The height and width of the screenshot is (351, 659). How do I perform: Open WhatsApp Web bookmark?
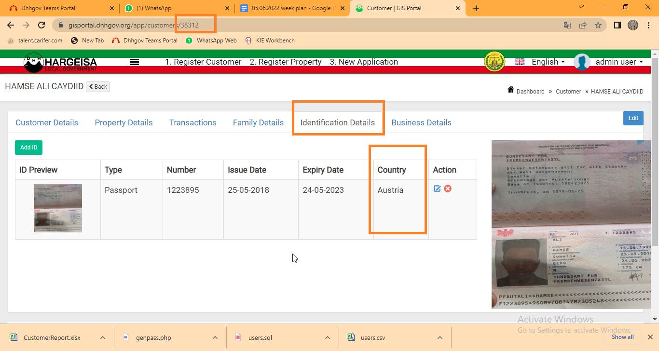pyautogui.click(x=211, y=40)
